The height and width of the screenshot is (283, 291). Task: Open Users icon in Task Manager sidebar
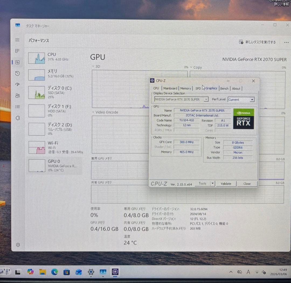click(x=18, y=96)
